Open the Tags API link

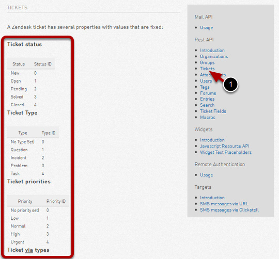205,87
